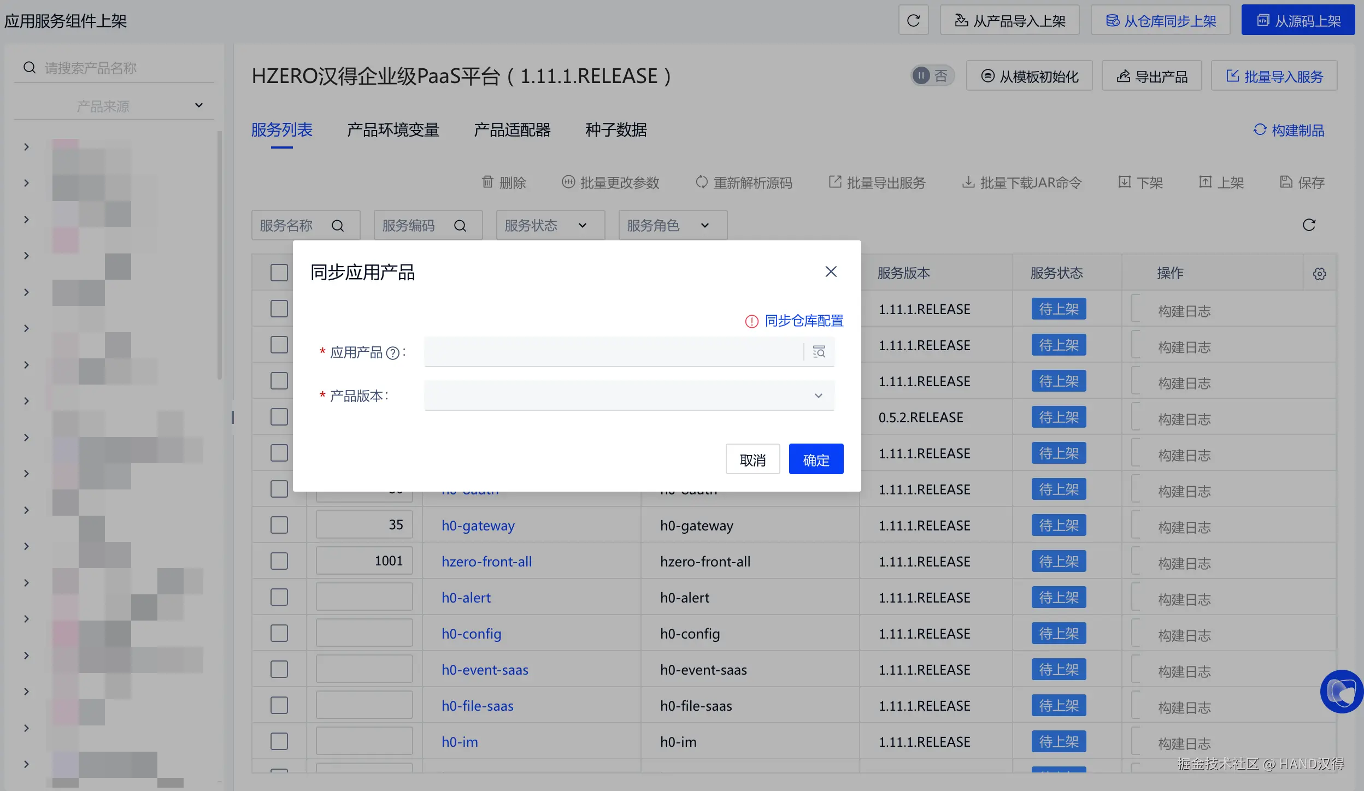The height and width of the screenshot is (791, 1364).
Task: Open lookup icon in 应用产品 field
Action: click(819, 352)
